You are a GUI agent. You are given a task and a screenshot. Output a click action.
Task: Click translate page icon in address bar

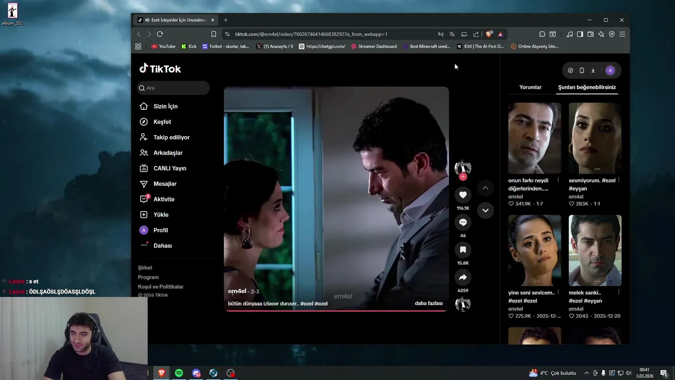452,34
